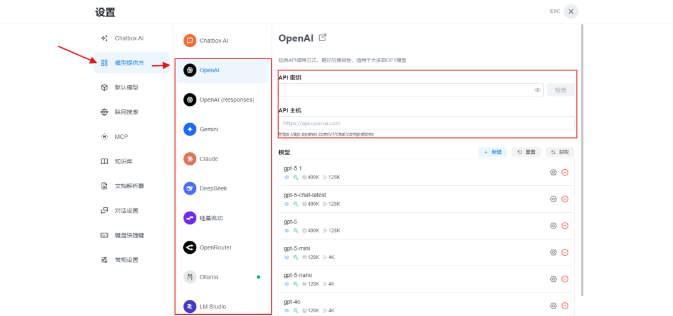
Task: Open settings gear for gpt-5.1
Action: pyautogui.click(x=553, y=172)
